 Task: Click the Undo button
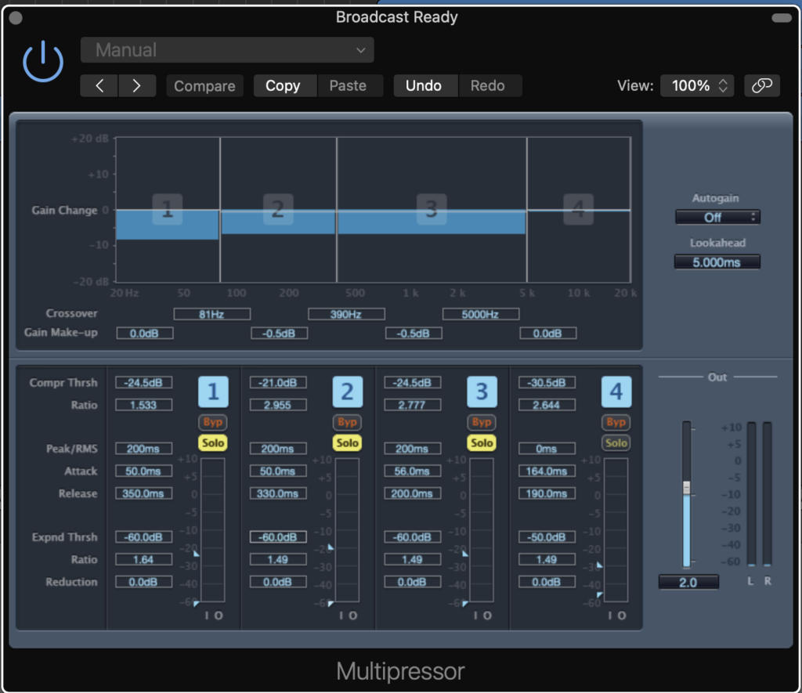(x=424, y=85)
